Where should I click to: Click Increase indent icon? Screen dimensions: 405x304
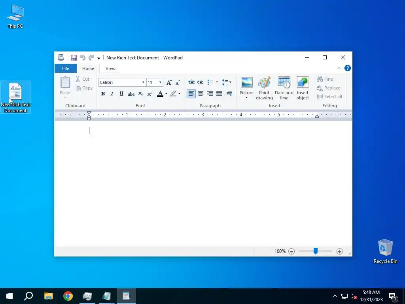coord(201,82)
